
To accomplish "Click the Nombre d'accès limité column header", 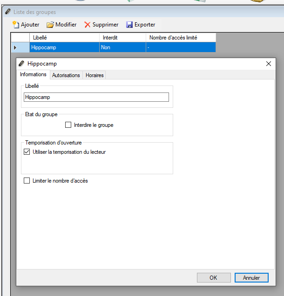I will click(x=181, y=38).
